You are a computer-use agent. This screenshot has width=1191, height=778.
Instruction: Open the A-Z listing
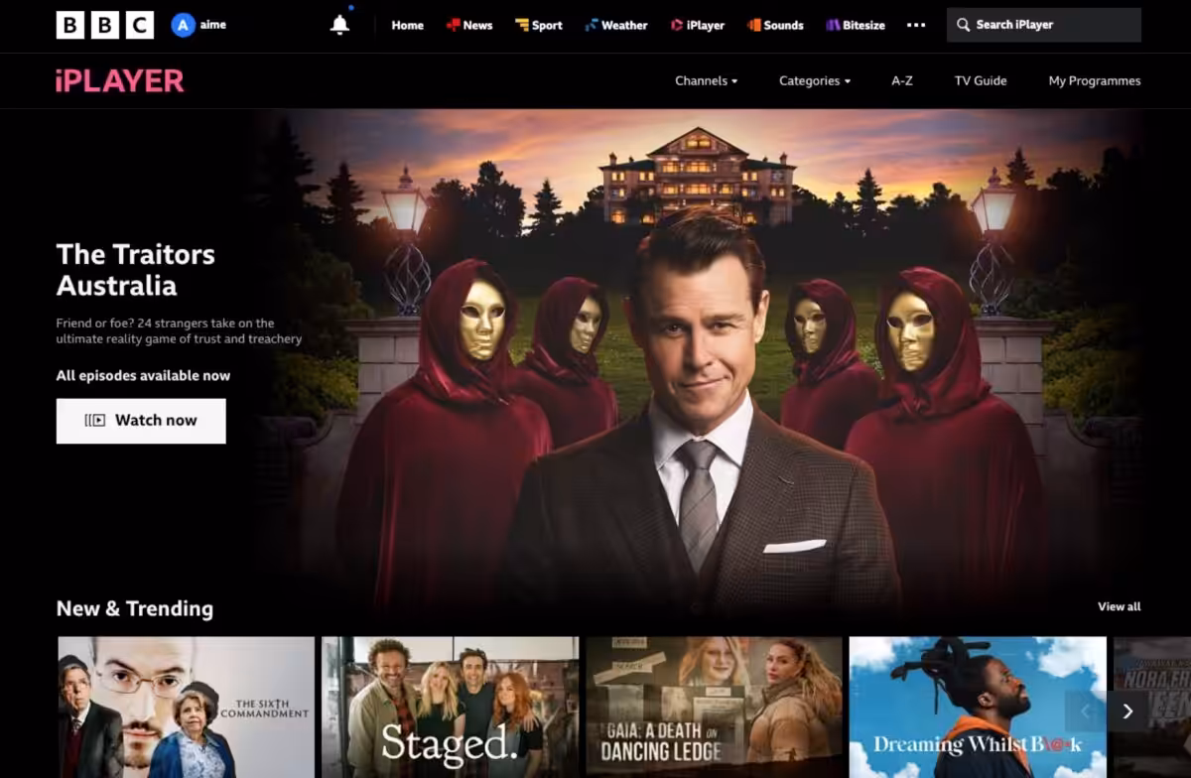902,80
